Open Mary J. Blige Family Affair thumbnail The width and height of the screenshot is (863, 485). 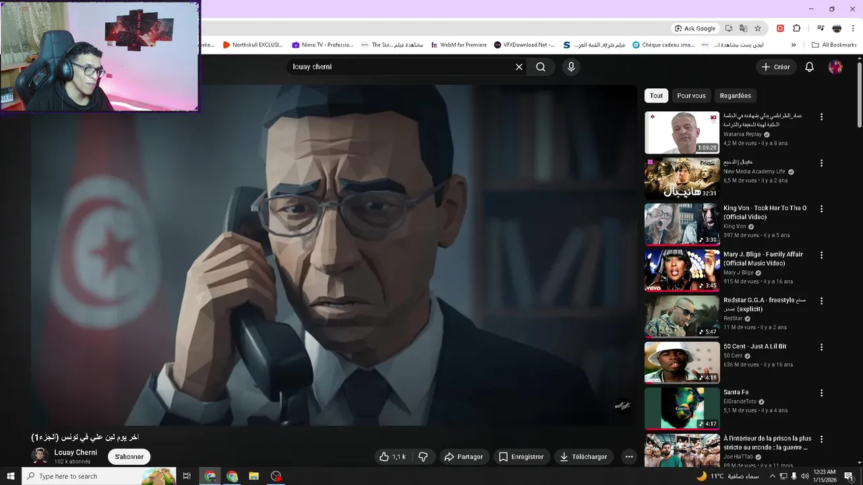(682, 270)
